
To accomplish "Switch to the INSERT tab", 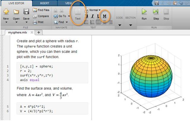I will point(45,3).
